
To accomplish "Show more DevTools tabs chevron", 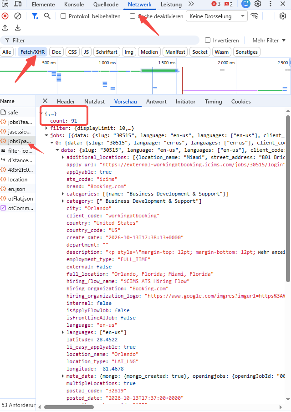I will pyautogui.click(x=191, y=4).
